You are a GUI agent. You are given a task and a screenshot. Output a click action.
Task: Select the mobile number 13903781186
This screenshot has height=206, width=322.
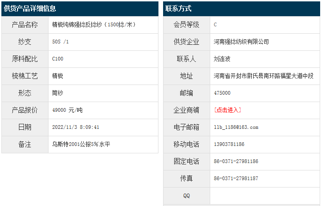click(x=229, y=144)
